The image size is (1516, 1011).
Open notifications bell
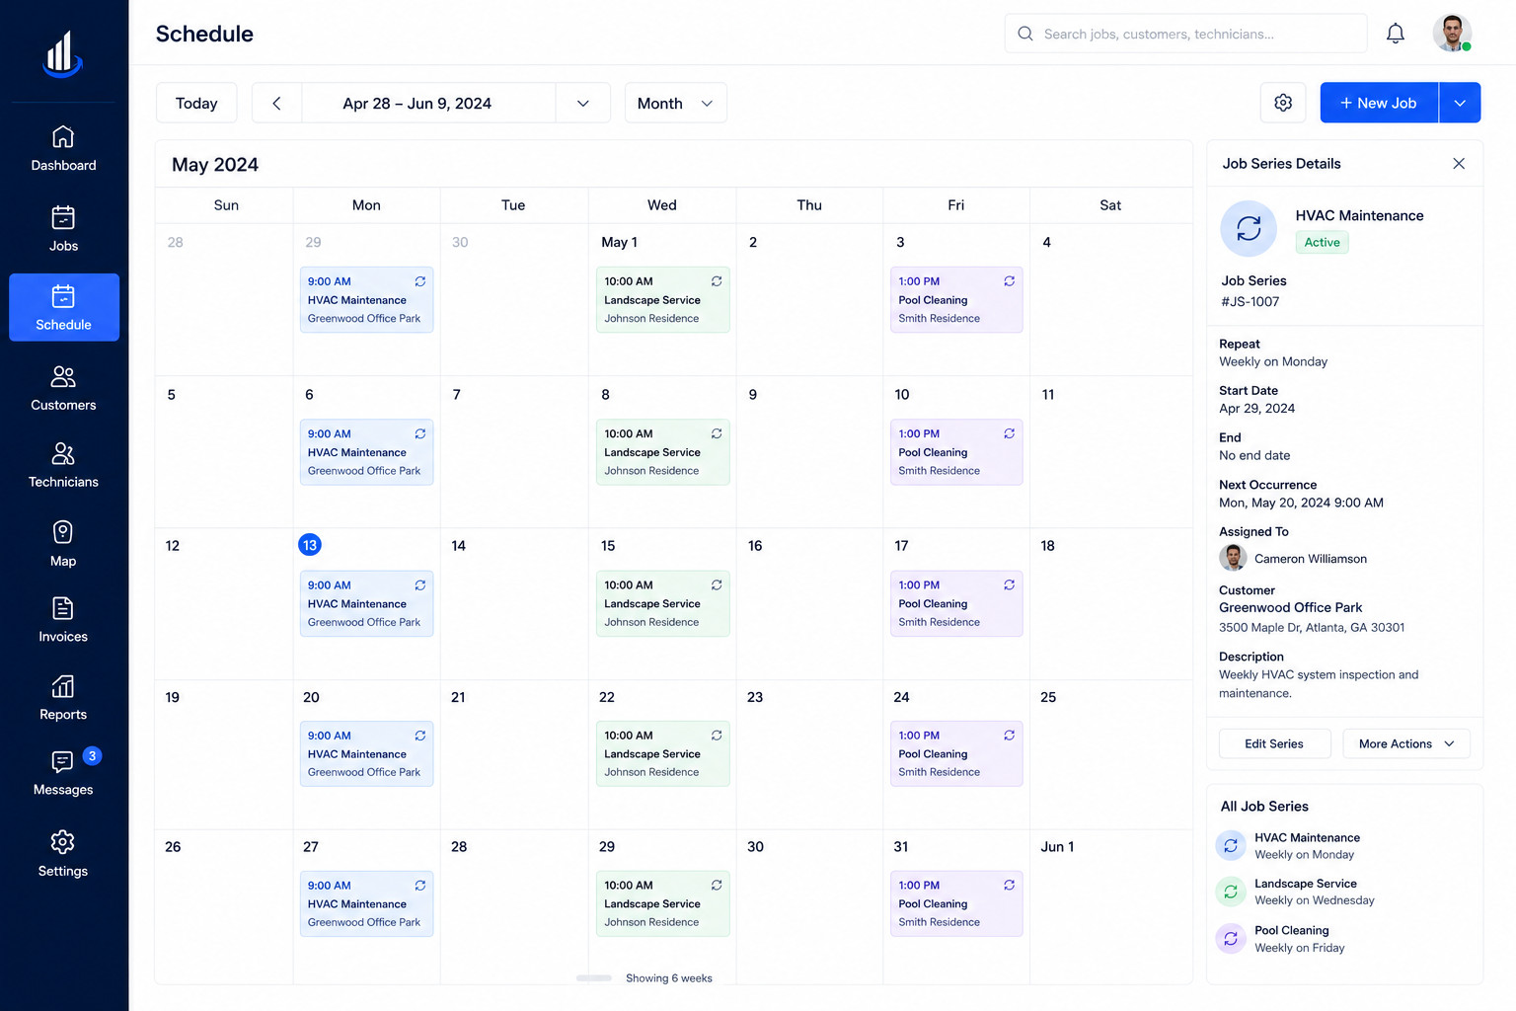point(1396,34)
